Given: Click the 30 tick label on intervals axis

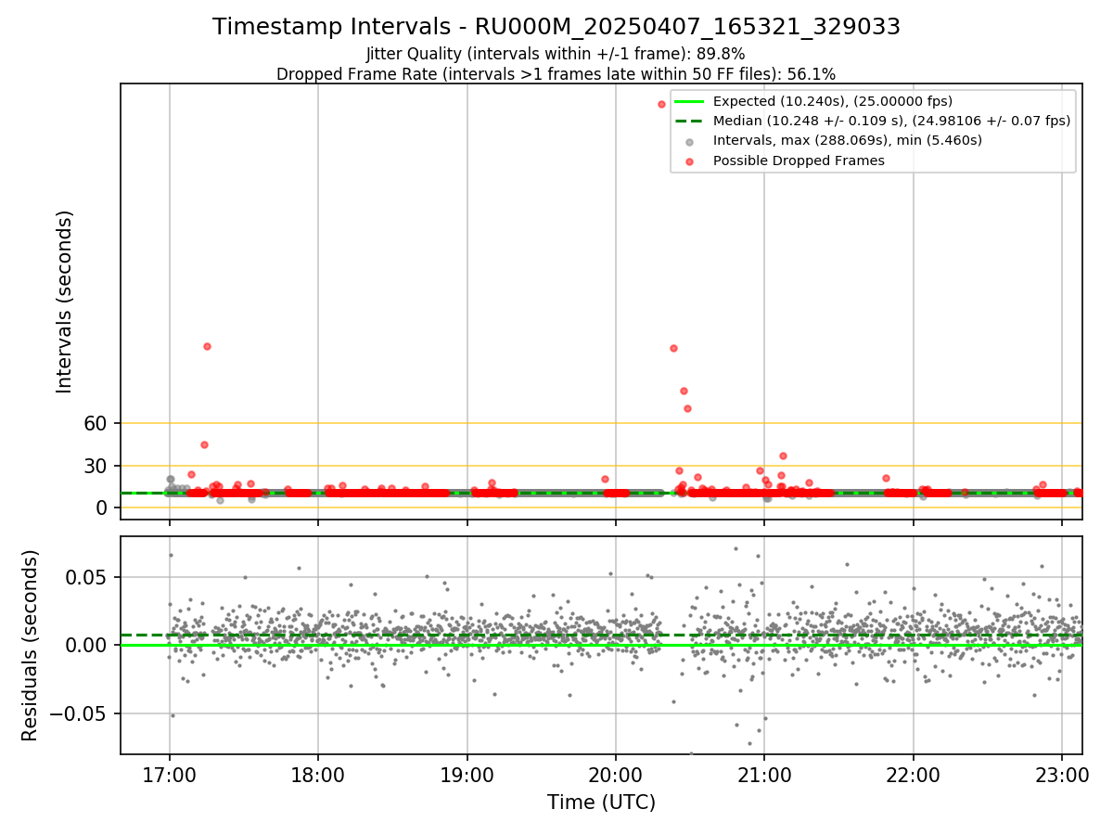Looking at the screenshot, I should pos(96,466).
